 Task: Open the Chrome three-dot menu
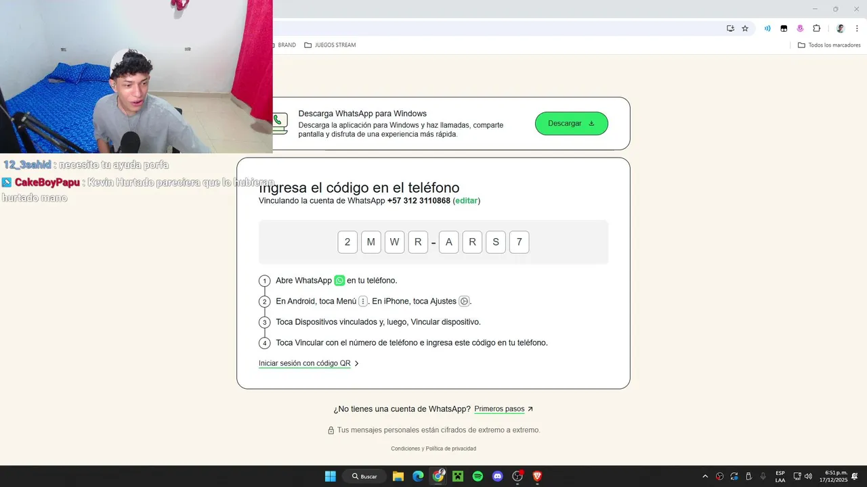pyautogui.click(x=857, y=28)
